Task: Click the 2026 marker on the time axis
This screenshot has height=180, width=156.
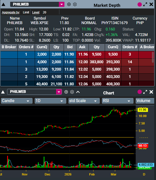Action: (x=68, y=174)
